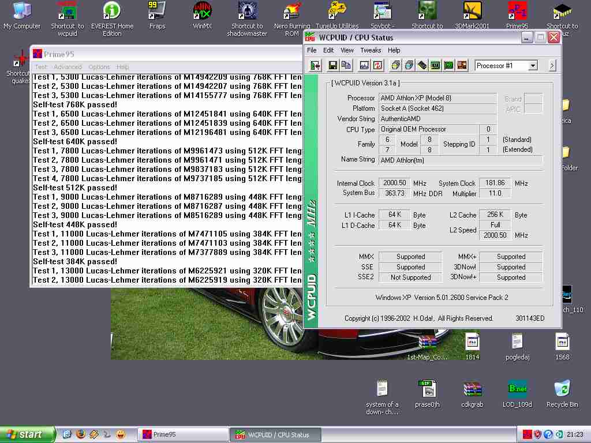The width and height of the screenshot is (591, 443).
Task: Click Firefox icon in Quick Launch bar
Action: click(x=80, y=434)
